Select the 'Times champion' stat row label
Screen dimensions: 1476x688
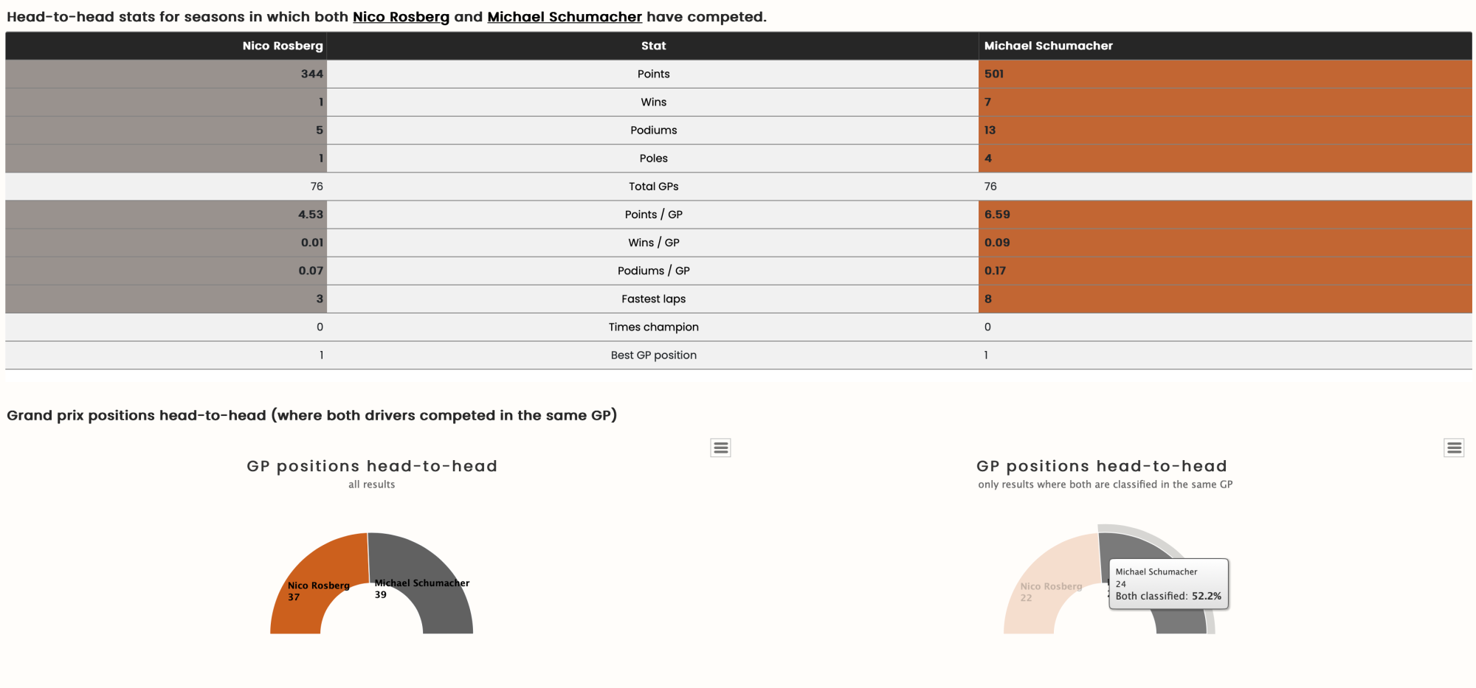point(653,327)
